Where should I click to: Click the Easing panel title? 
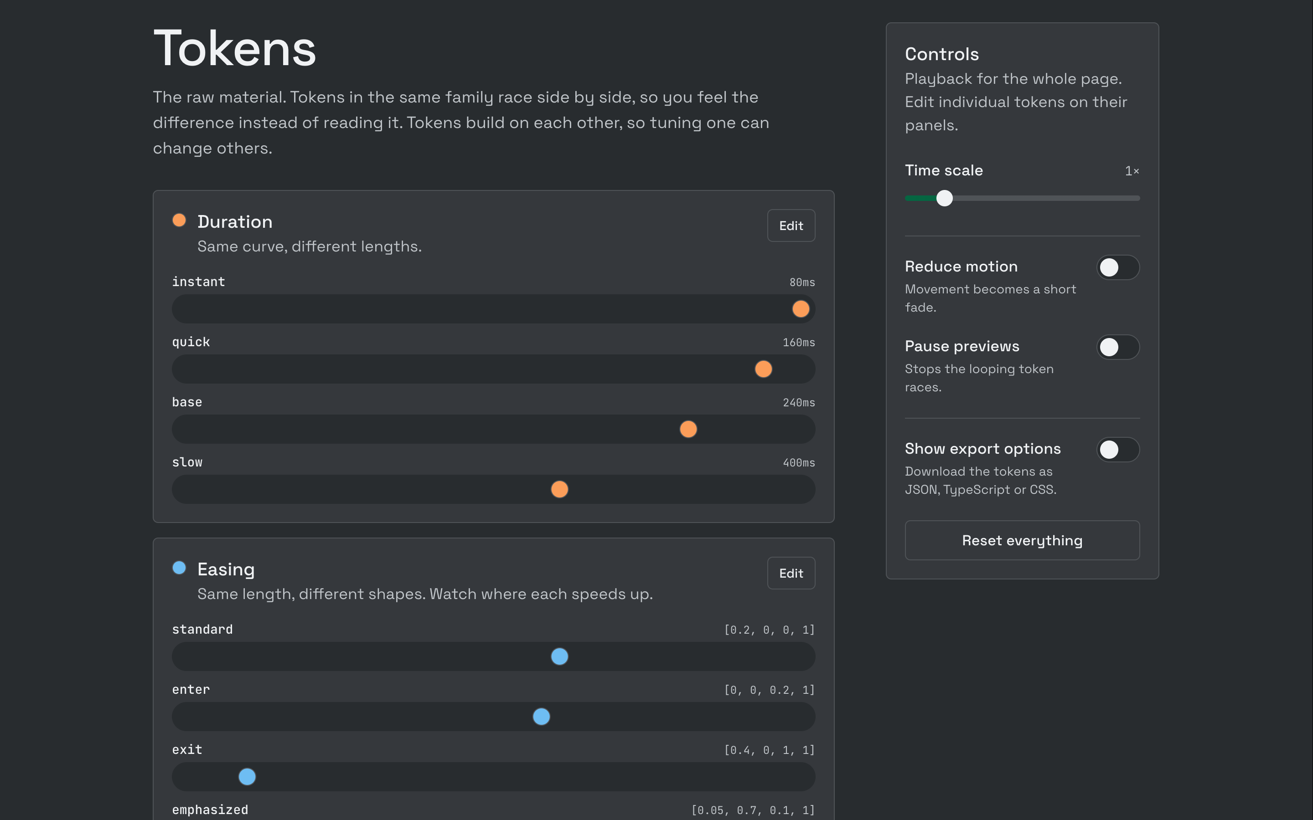pyautogui.click(x=226, y=569)
